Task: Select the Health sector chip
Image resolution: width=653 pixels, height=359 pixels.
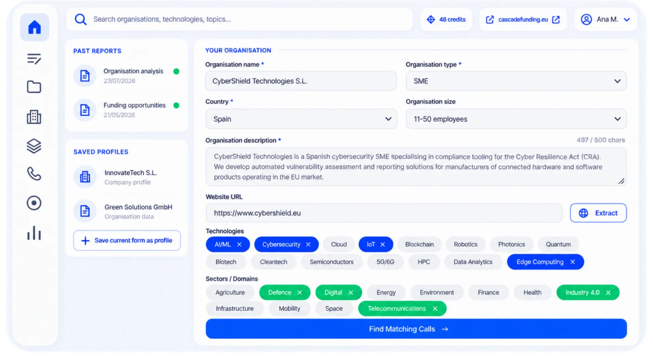Action: (x=532, y=293)
